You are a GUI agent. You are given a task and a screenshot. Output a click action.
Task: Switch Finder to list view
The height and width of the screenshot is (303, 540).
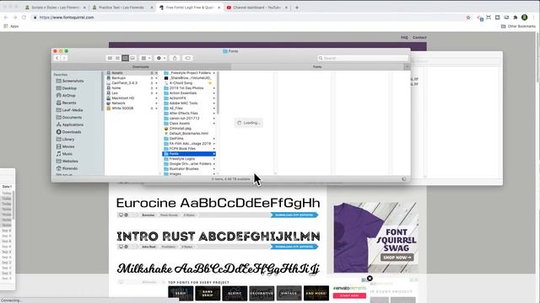(x=117, y=58)
